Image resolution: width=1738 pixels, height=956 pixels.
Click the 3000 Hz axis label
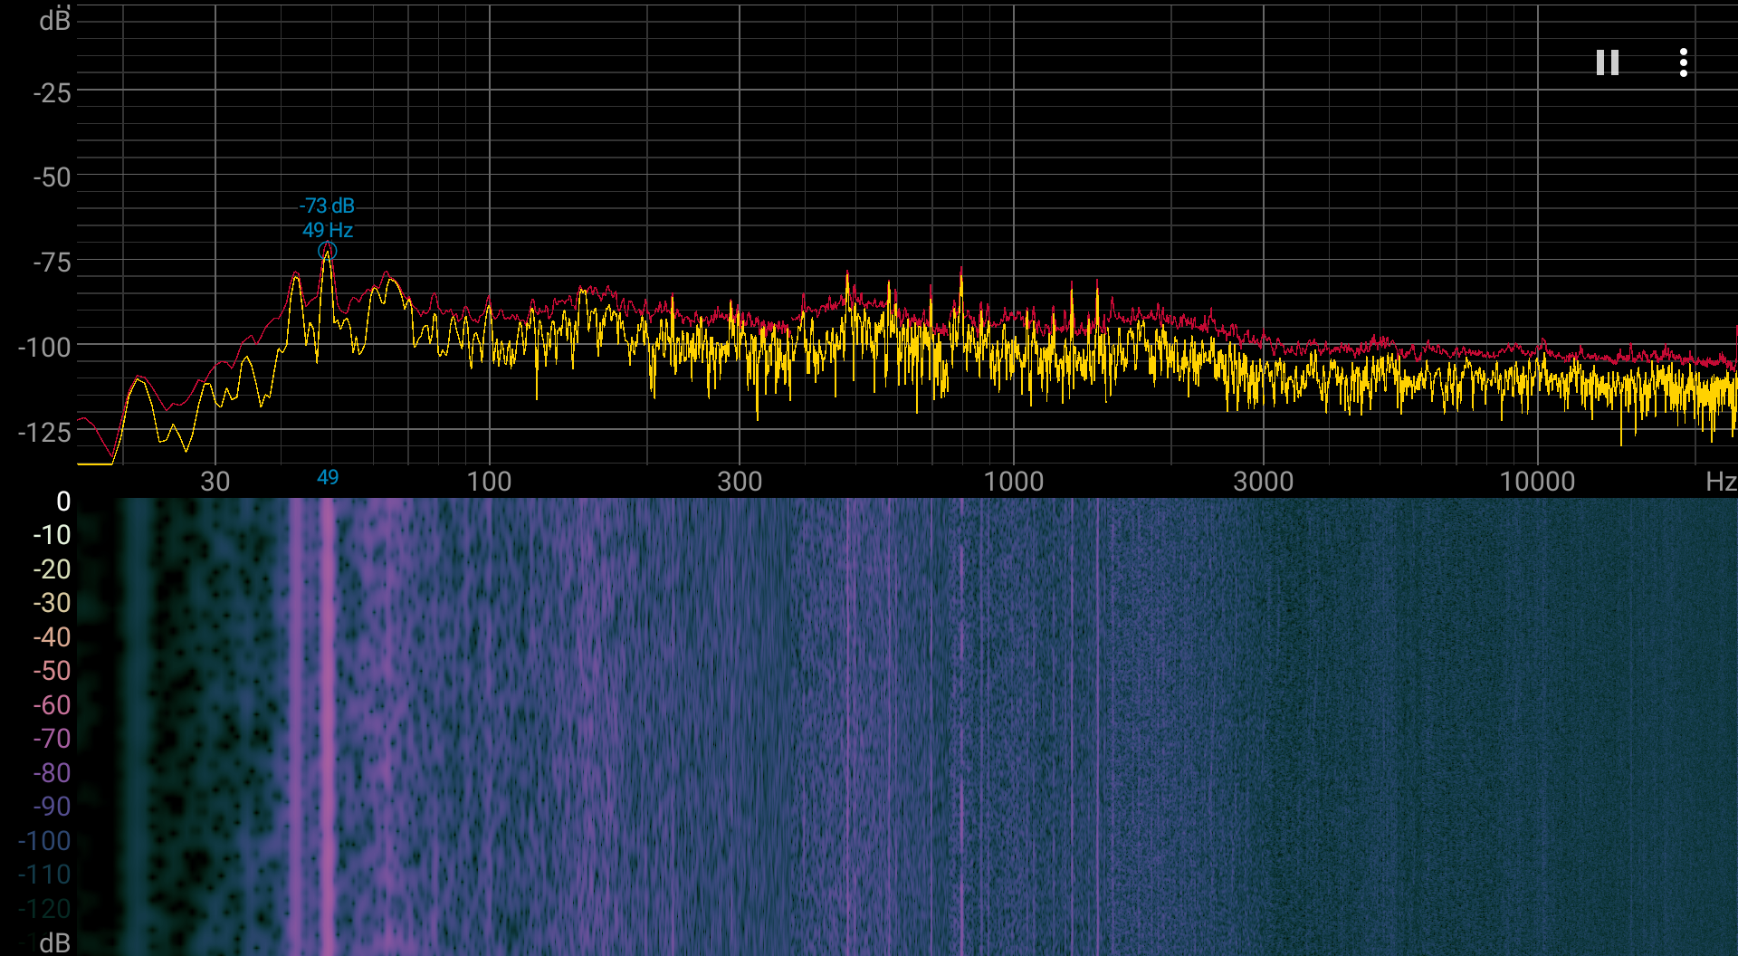[x=1264, y=481]
